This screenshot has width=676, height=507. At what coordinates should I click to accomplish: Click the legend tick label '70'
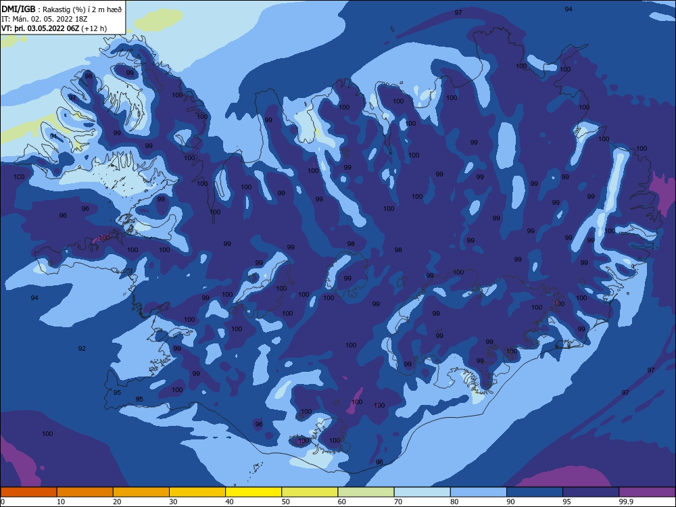pos(398,502)
